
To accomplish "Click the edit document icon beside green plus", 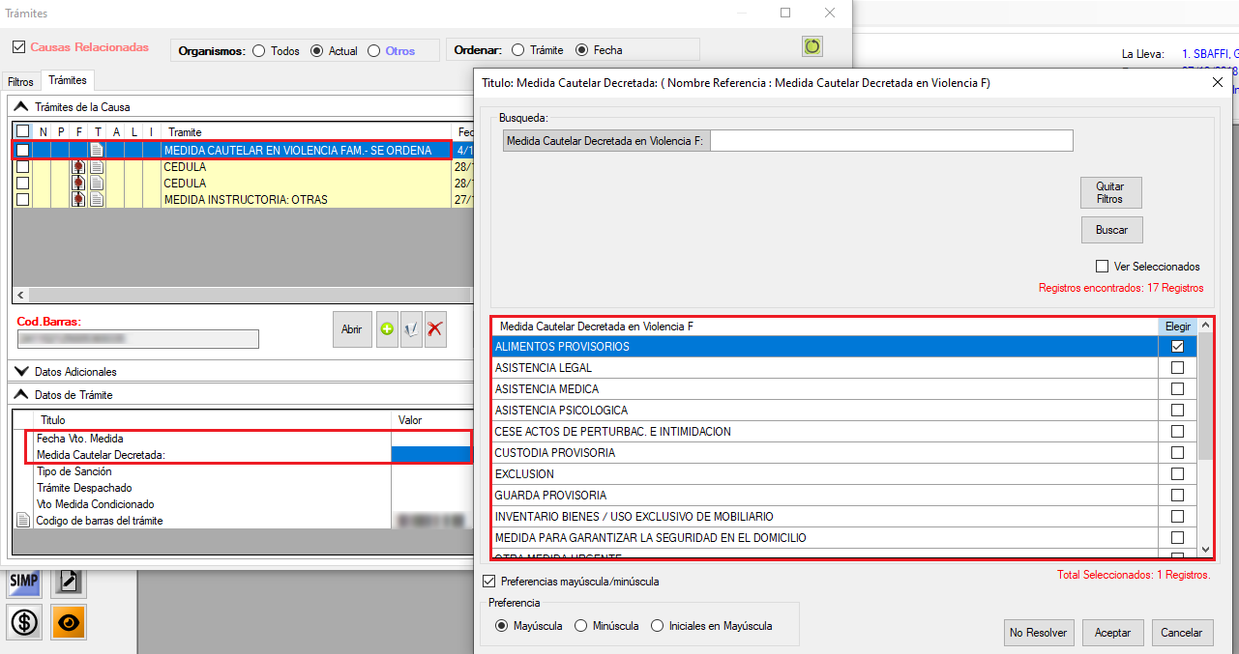I will pyautogui.click(x=411, y=329).
